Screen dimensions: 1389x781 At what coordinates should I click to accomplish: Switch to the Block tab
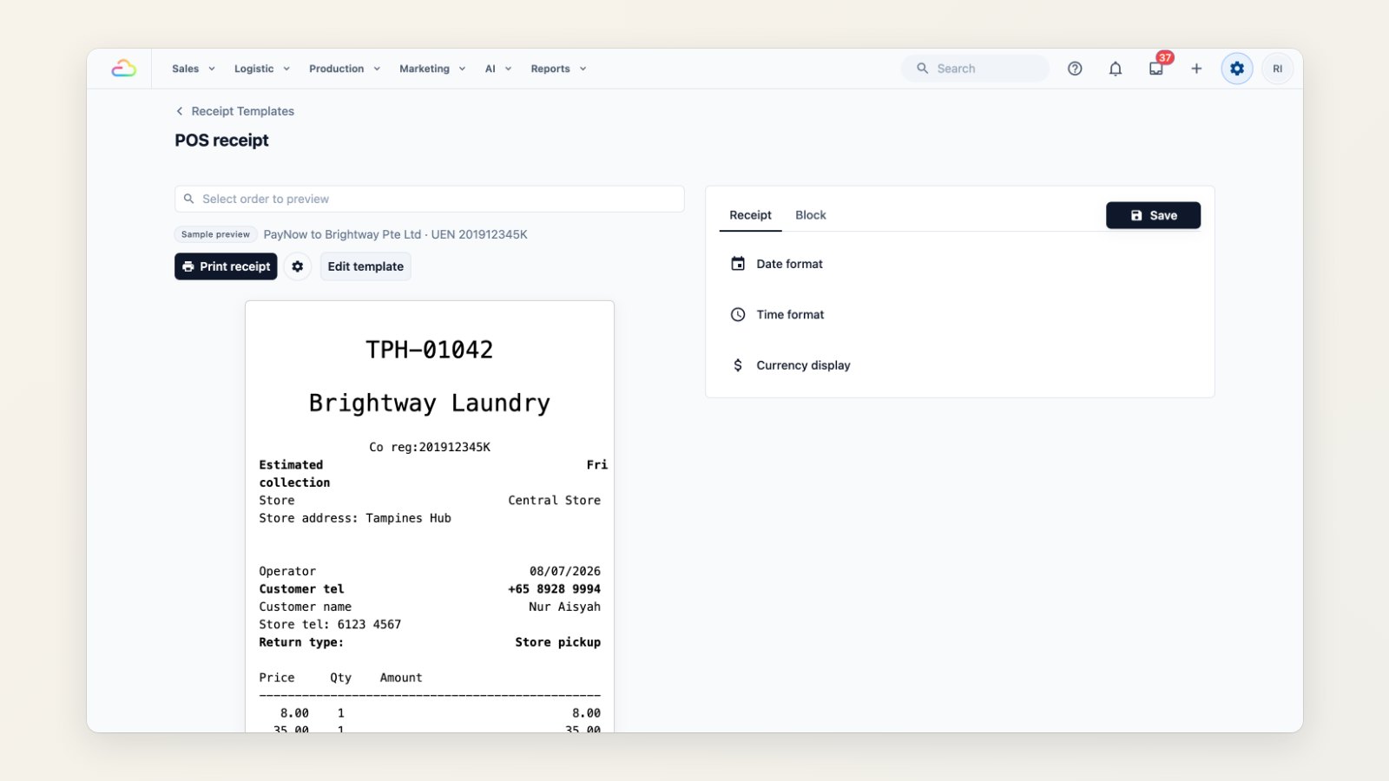tap(811, 215)
